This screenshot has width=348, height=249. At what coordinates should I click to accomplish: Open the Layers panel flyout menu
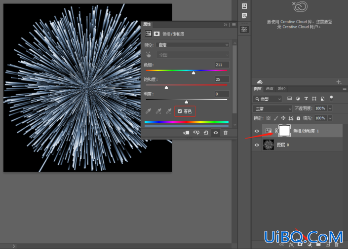tap(345, 89)
